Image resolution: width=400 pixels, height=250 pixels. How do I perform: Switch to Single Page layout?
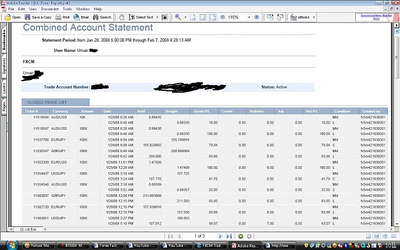368,236
